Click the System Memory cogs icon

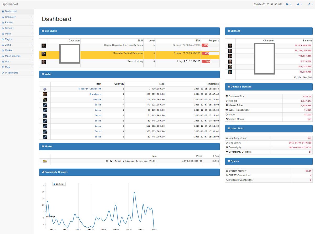tap(227, 171)
